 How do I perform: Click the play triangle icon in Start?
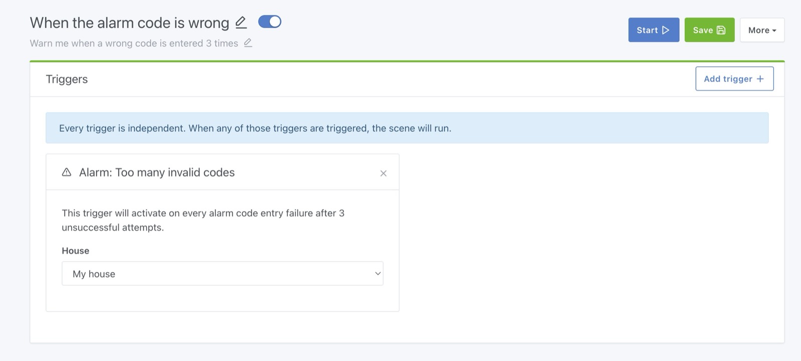coord(665,30)
